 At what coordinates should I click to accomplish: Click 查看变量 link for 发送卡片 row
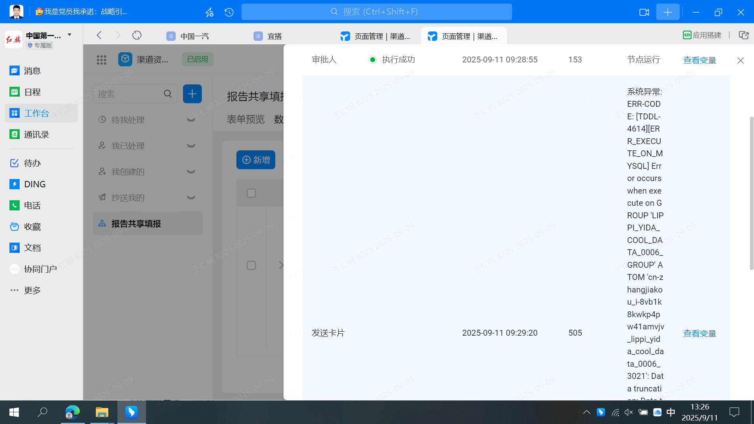[699, 333]
